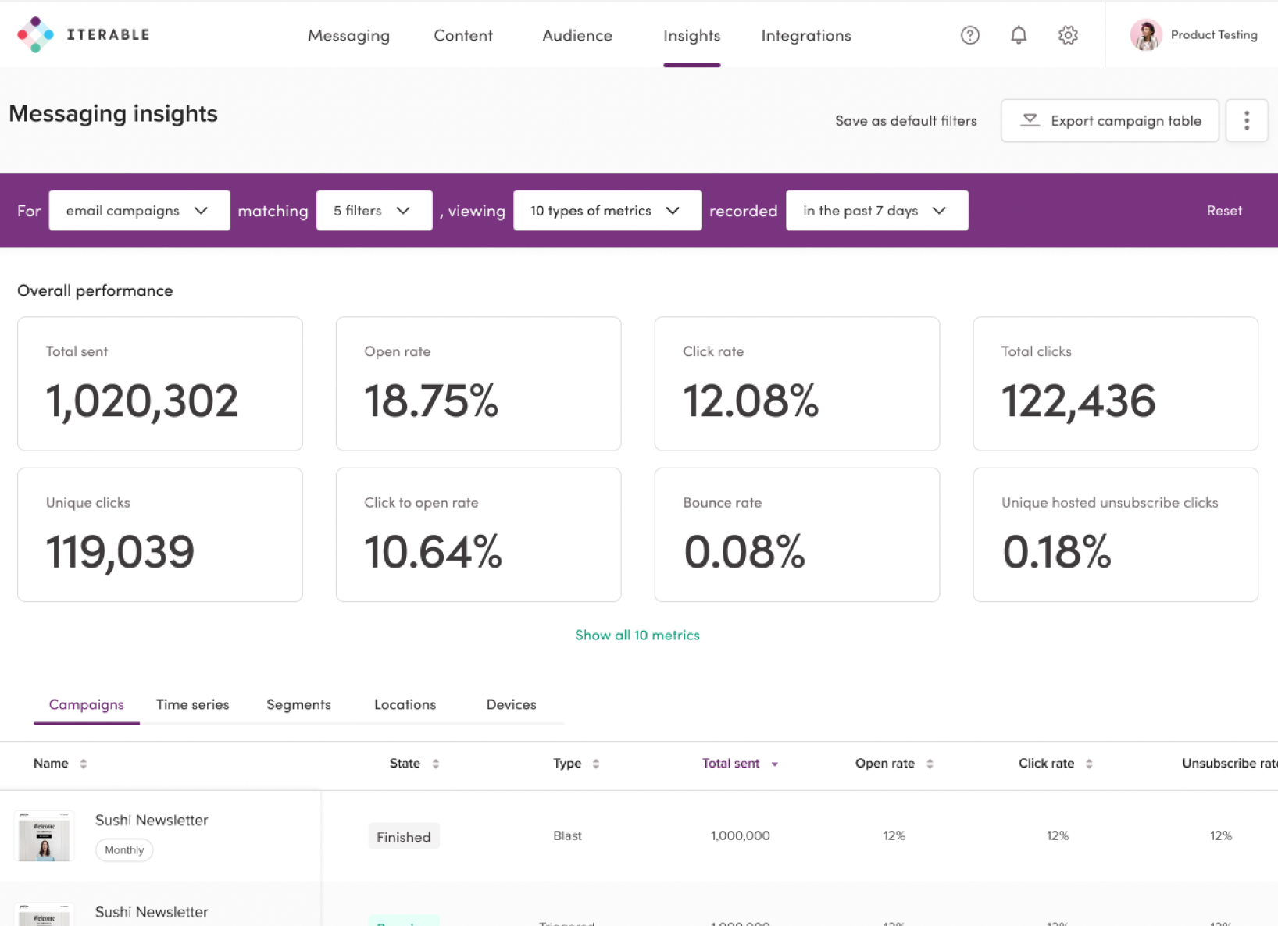The width and height of the screenshot is (1278, 926).
Task: Click Show all 10 metrics link
Action: tap(637, 635)
